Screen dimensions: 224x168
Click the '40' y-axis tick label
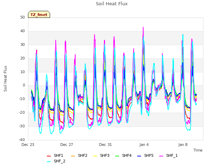coord(22,31)
